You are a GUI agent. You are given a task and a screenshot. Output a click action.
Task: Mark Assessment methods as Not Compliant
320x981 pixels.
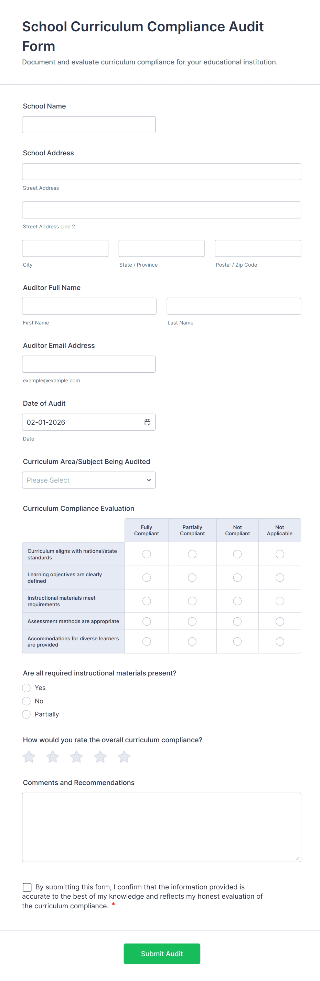pyautogui.click(x=237, y=621)
